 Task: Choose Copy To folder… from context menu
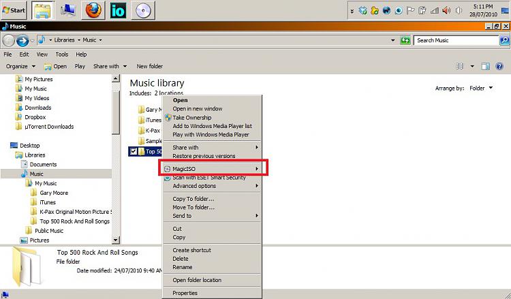[x=193, y=199]
